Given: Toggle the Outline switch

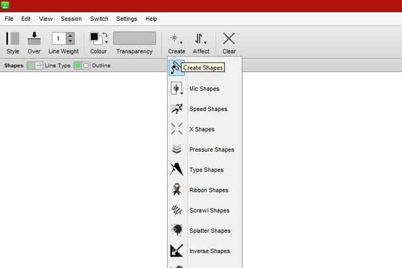Looking at the screenshot, I should pyautogui.click(x=82, y=66).
